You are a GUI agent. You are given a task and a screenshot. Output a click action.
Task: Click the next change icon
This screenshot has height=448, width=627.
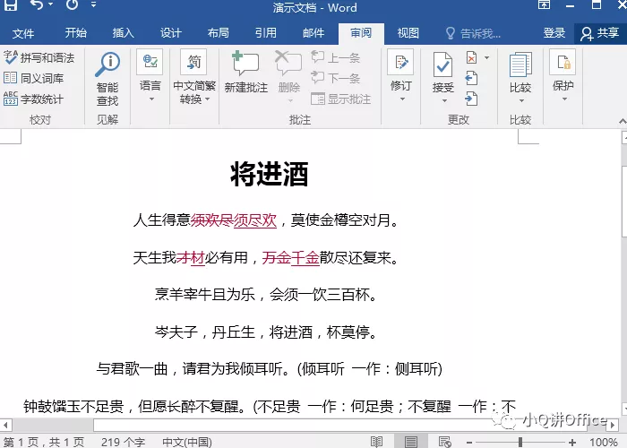(x=471, y=99)
